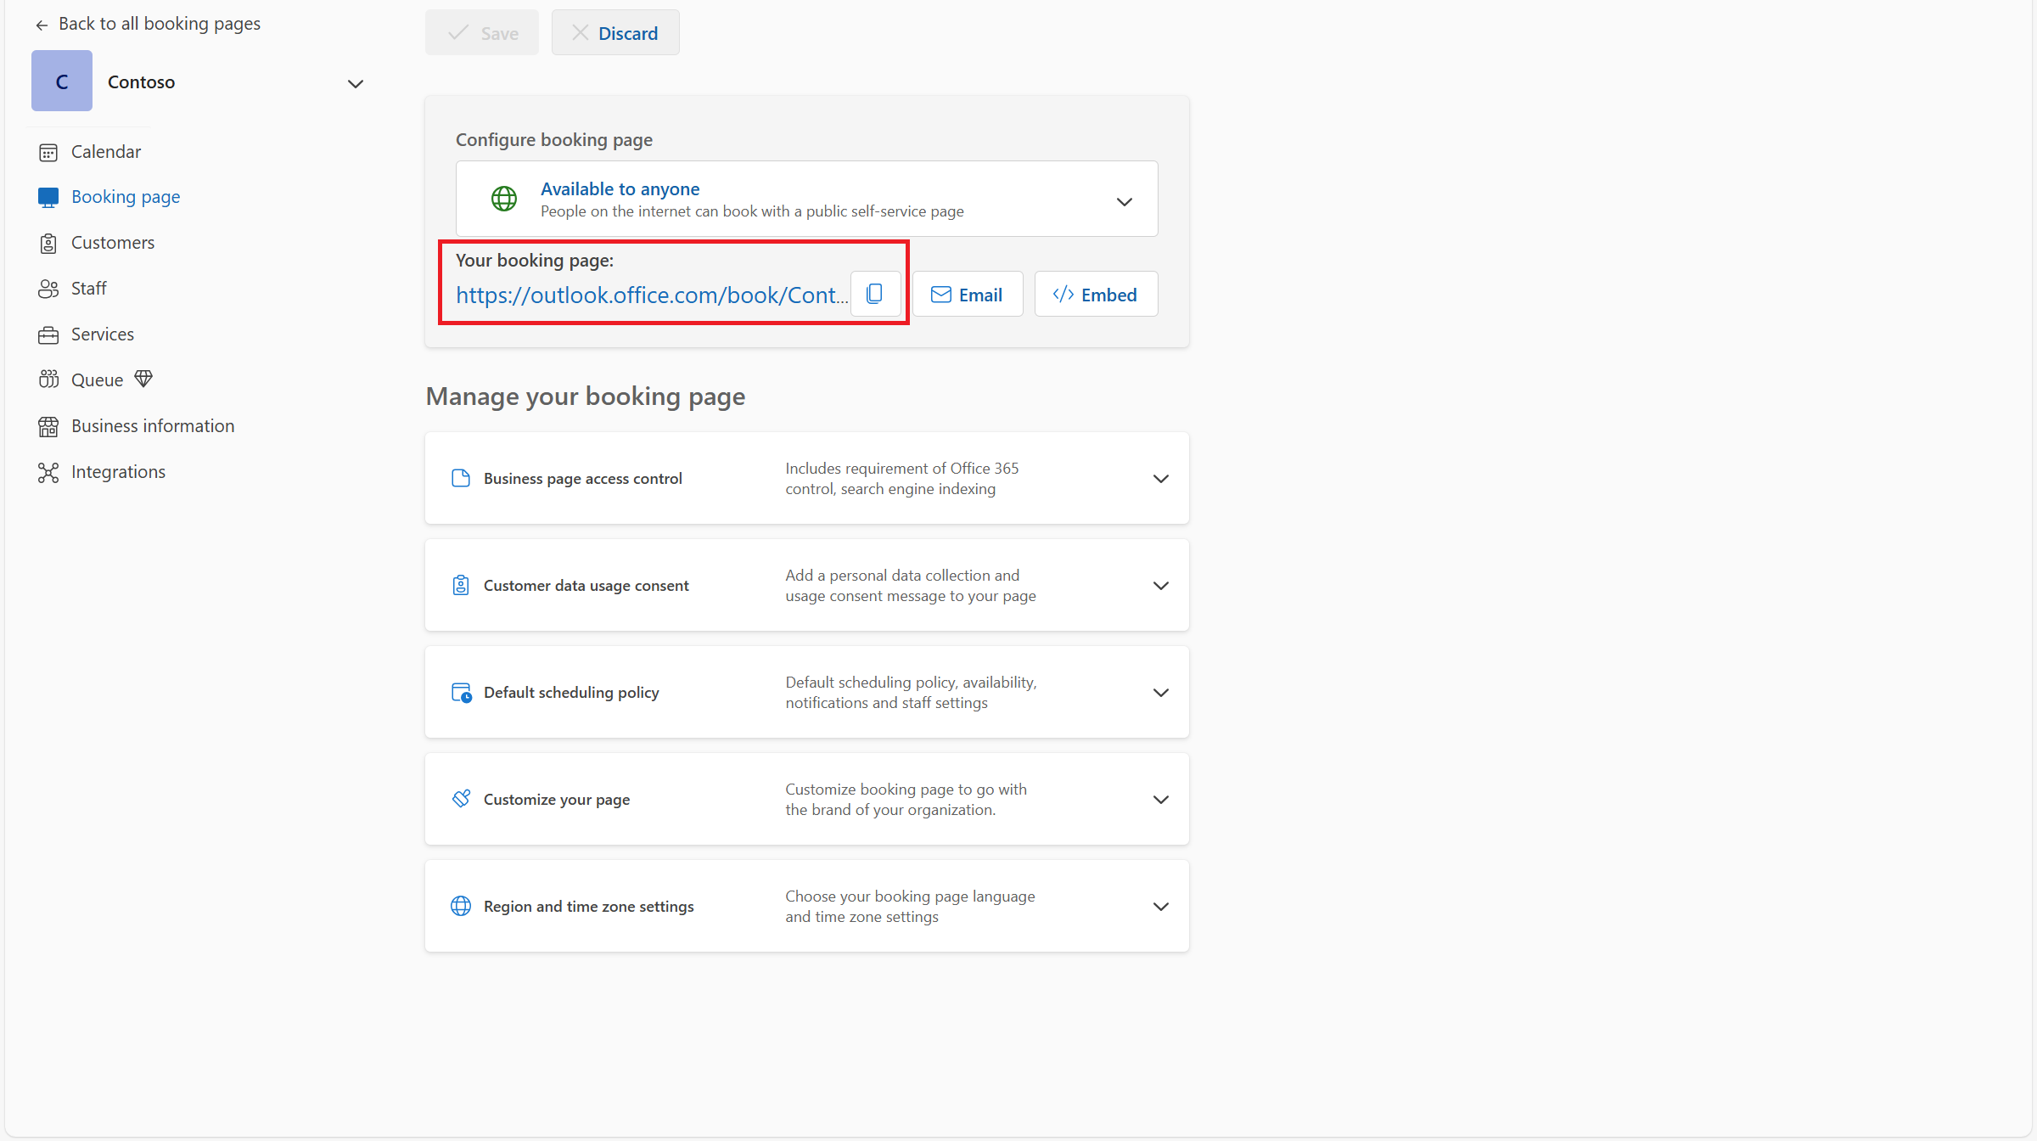
Task: Open Default scheduling policy settings
Action: [x=1160, y=692]
